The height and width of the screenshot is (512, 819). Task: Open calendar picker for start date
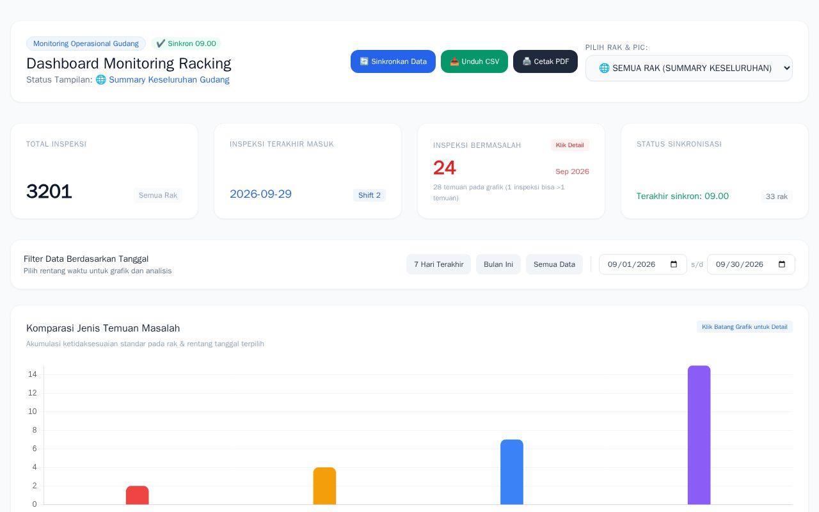(x=674, y=264)
